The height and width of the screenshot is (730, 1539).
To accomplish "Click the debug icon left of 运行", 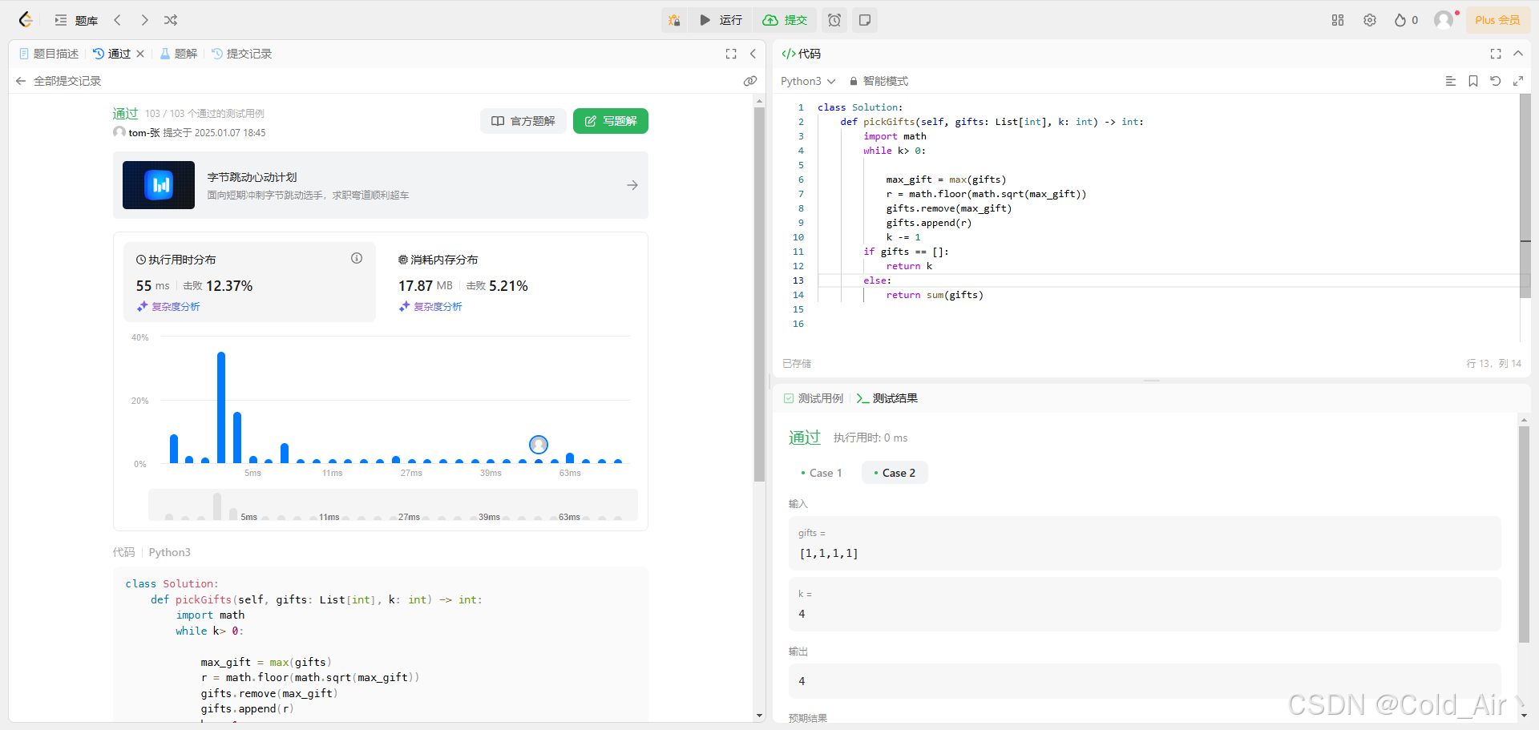I will 674,20.
